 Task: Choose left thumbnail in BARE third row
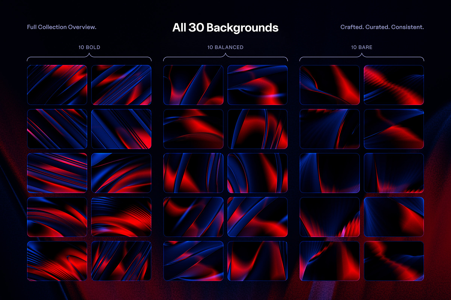[330, 173]
